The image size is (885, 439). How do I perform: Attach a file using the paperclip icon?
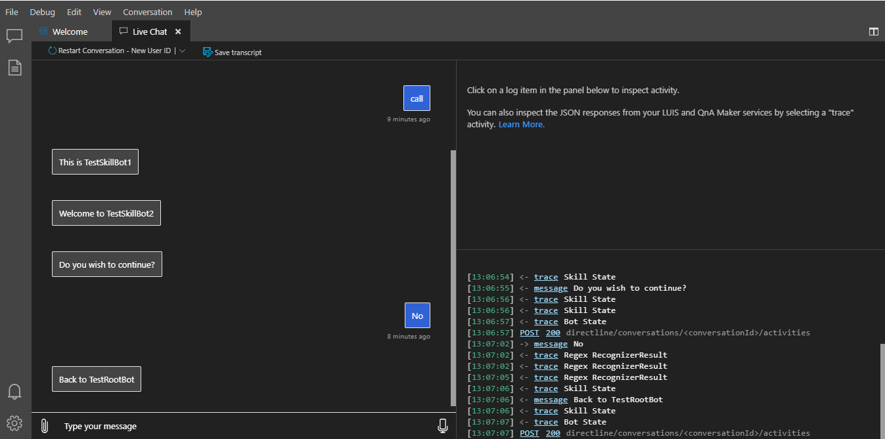coord(44,425)
